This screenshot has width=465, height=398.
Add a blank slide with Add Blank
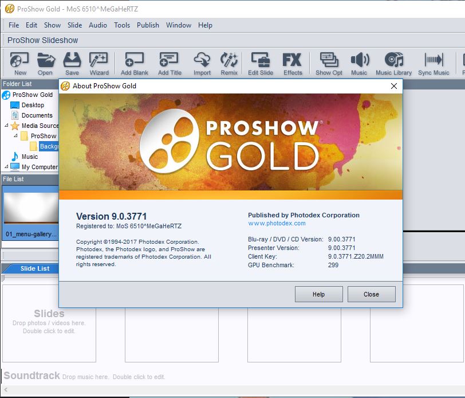(135, 64)
